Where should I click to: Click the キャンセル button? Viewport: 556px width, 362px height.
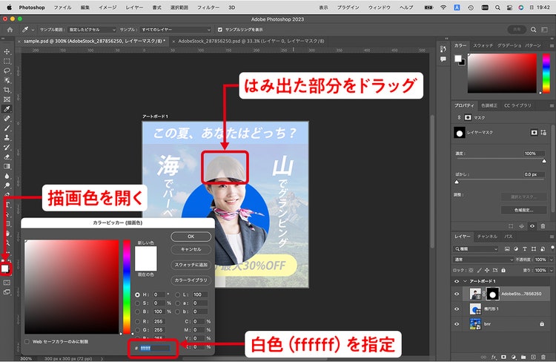[x=191, y=249]
